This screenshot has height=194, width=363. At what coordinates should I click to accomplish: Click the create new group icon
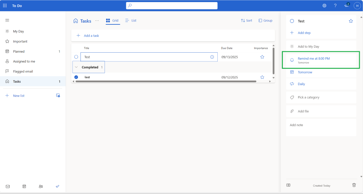(x=58, y=95)
